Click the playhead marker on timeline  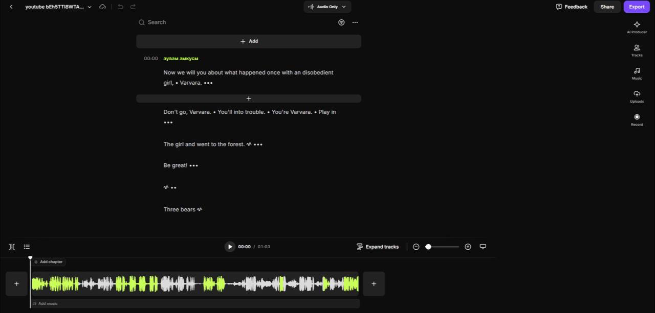point(30,258)
